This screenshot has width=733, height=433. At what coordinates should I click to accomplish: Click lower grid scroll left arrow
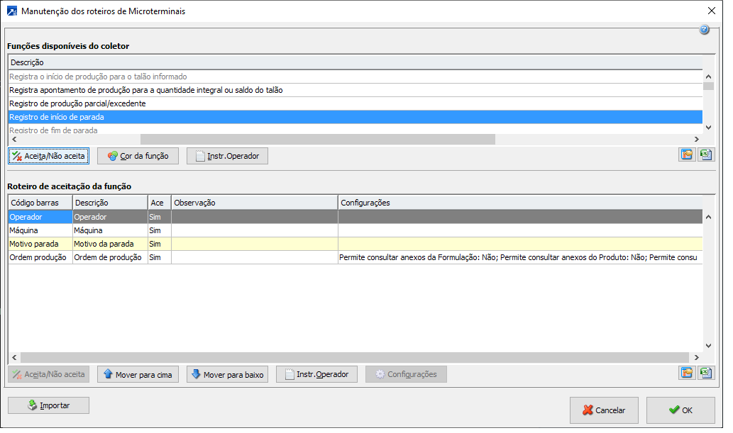pos(14,357)
